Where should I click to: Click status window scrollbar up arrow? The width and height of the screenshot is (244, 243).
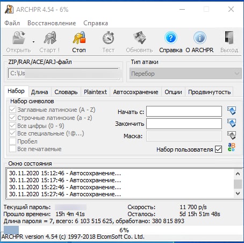[238, 174]
